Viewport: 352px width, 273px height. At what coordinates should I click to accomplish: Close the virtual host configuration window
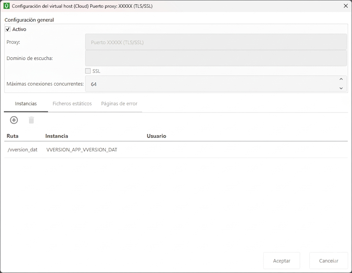[x=346, y=6]
